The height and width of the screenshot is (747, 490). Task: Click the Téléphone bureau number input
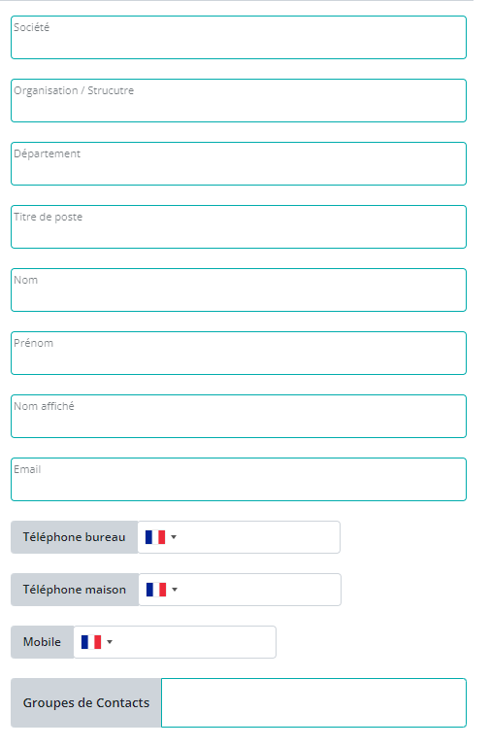coord(259,537)
